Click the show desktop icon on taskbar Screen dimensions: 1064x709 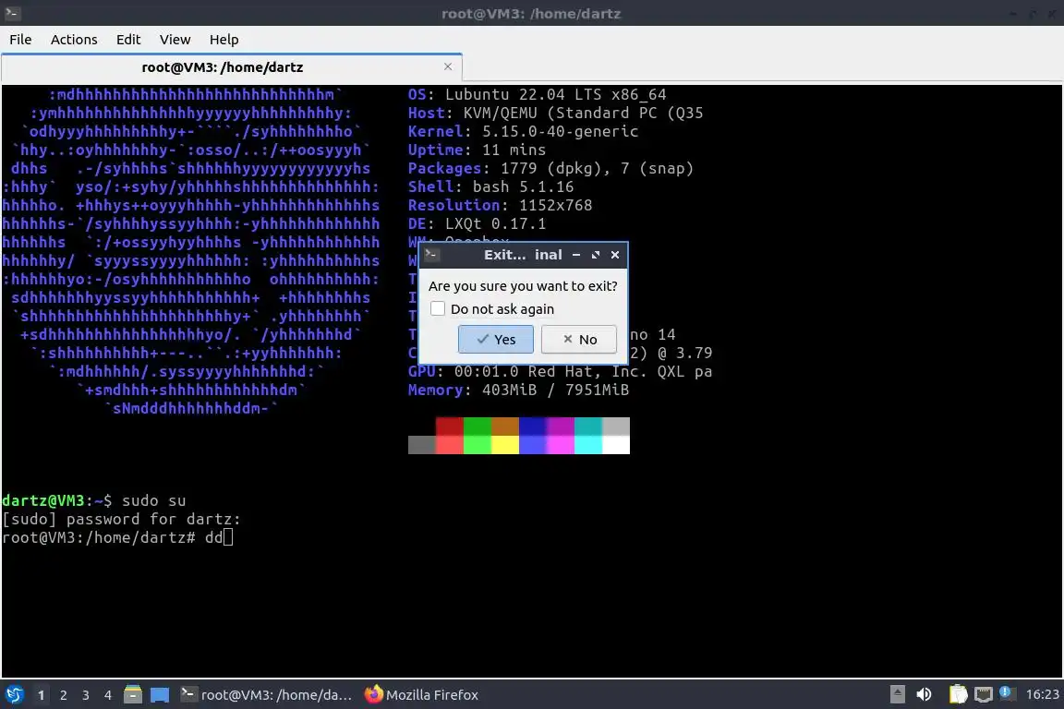pos(160,695)
